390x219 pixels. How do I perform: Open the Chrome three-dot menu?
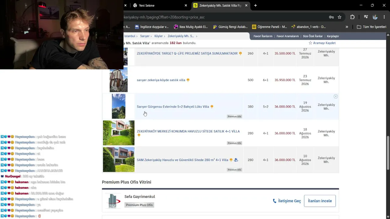click(x=384, y=17)
